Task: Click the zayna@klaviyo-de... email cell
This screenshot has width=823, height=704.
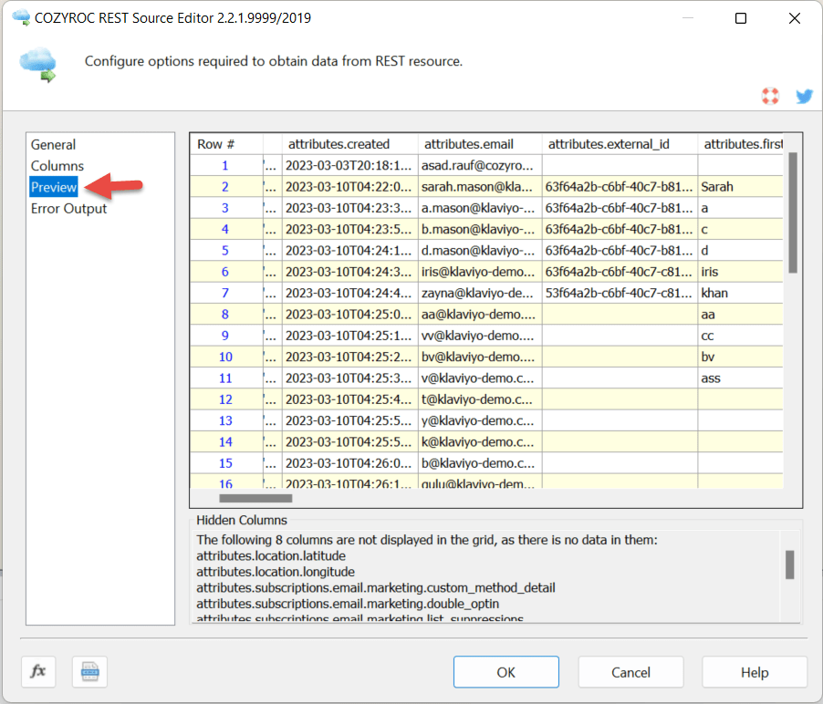Action: (x=480, y=294)
